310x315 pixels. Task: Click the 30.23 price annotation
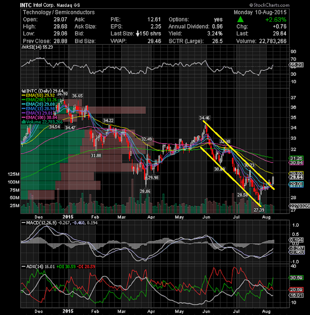click(x=249, y=165)
